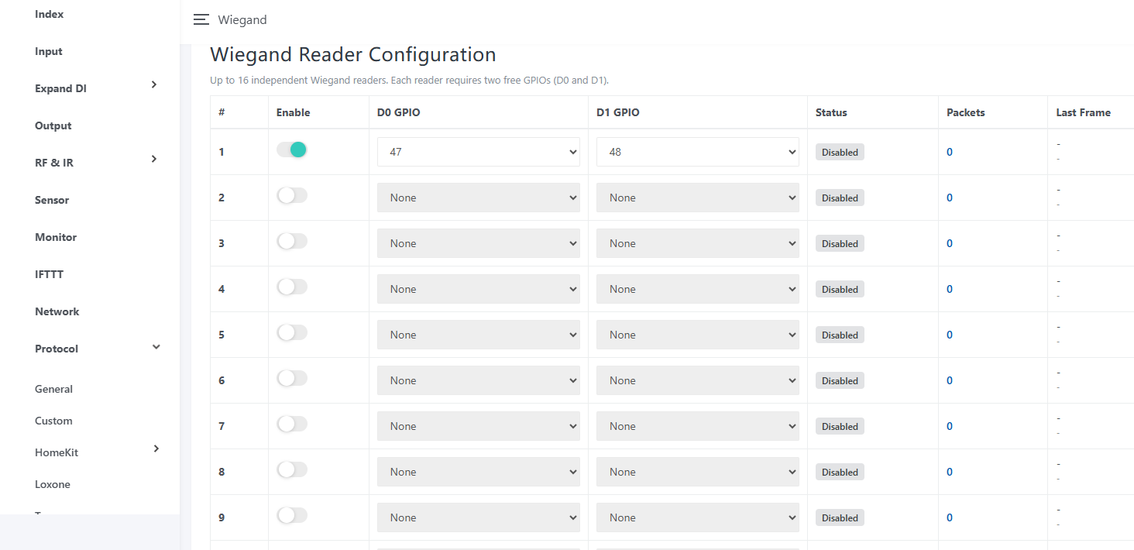Open the RF & IR menu item

(54, 163)
